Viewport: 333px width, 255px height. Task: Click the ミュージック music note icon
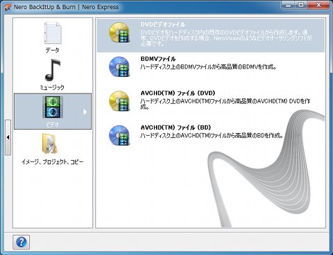[x=53, y=70]
